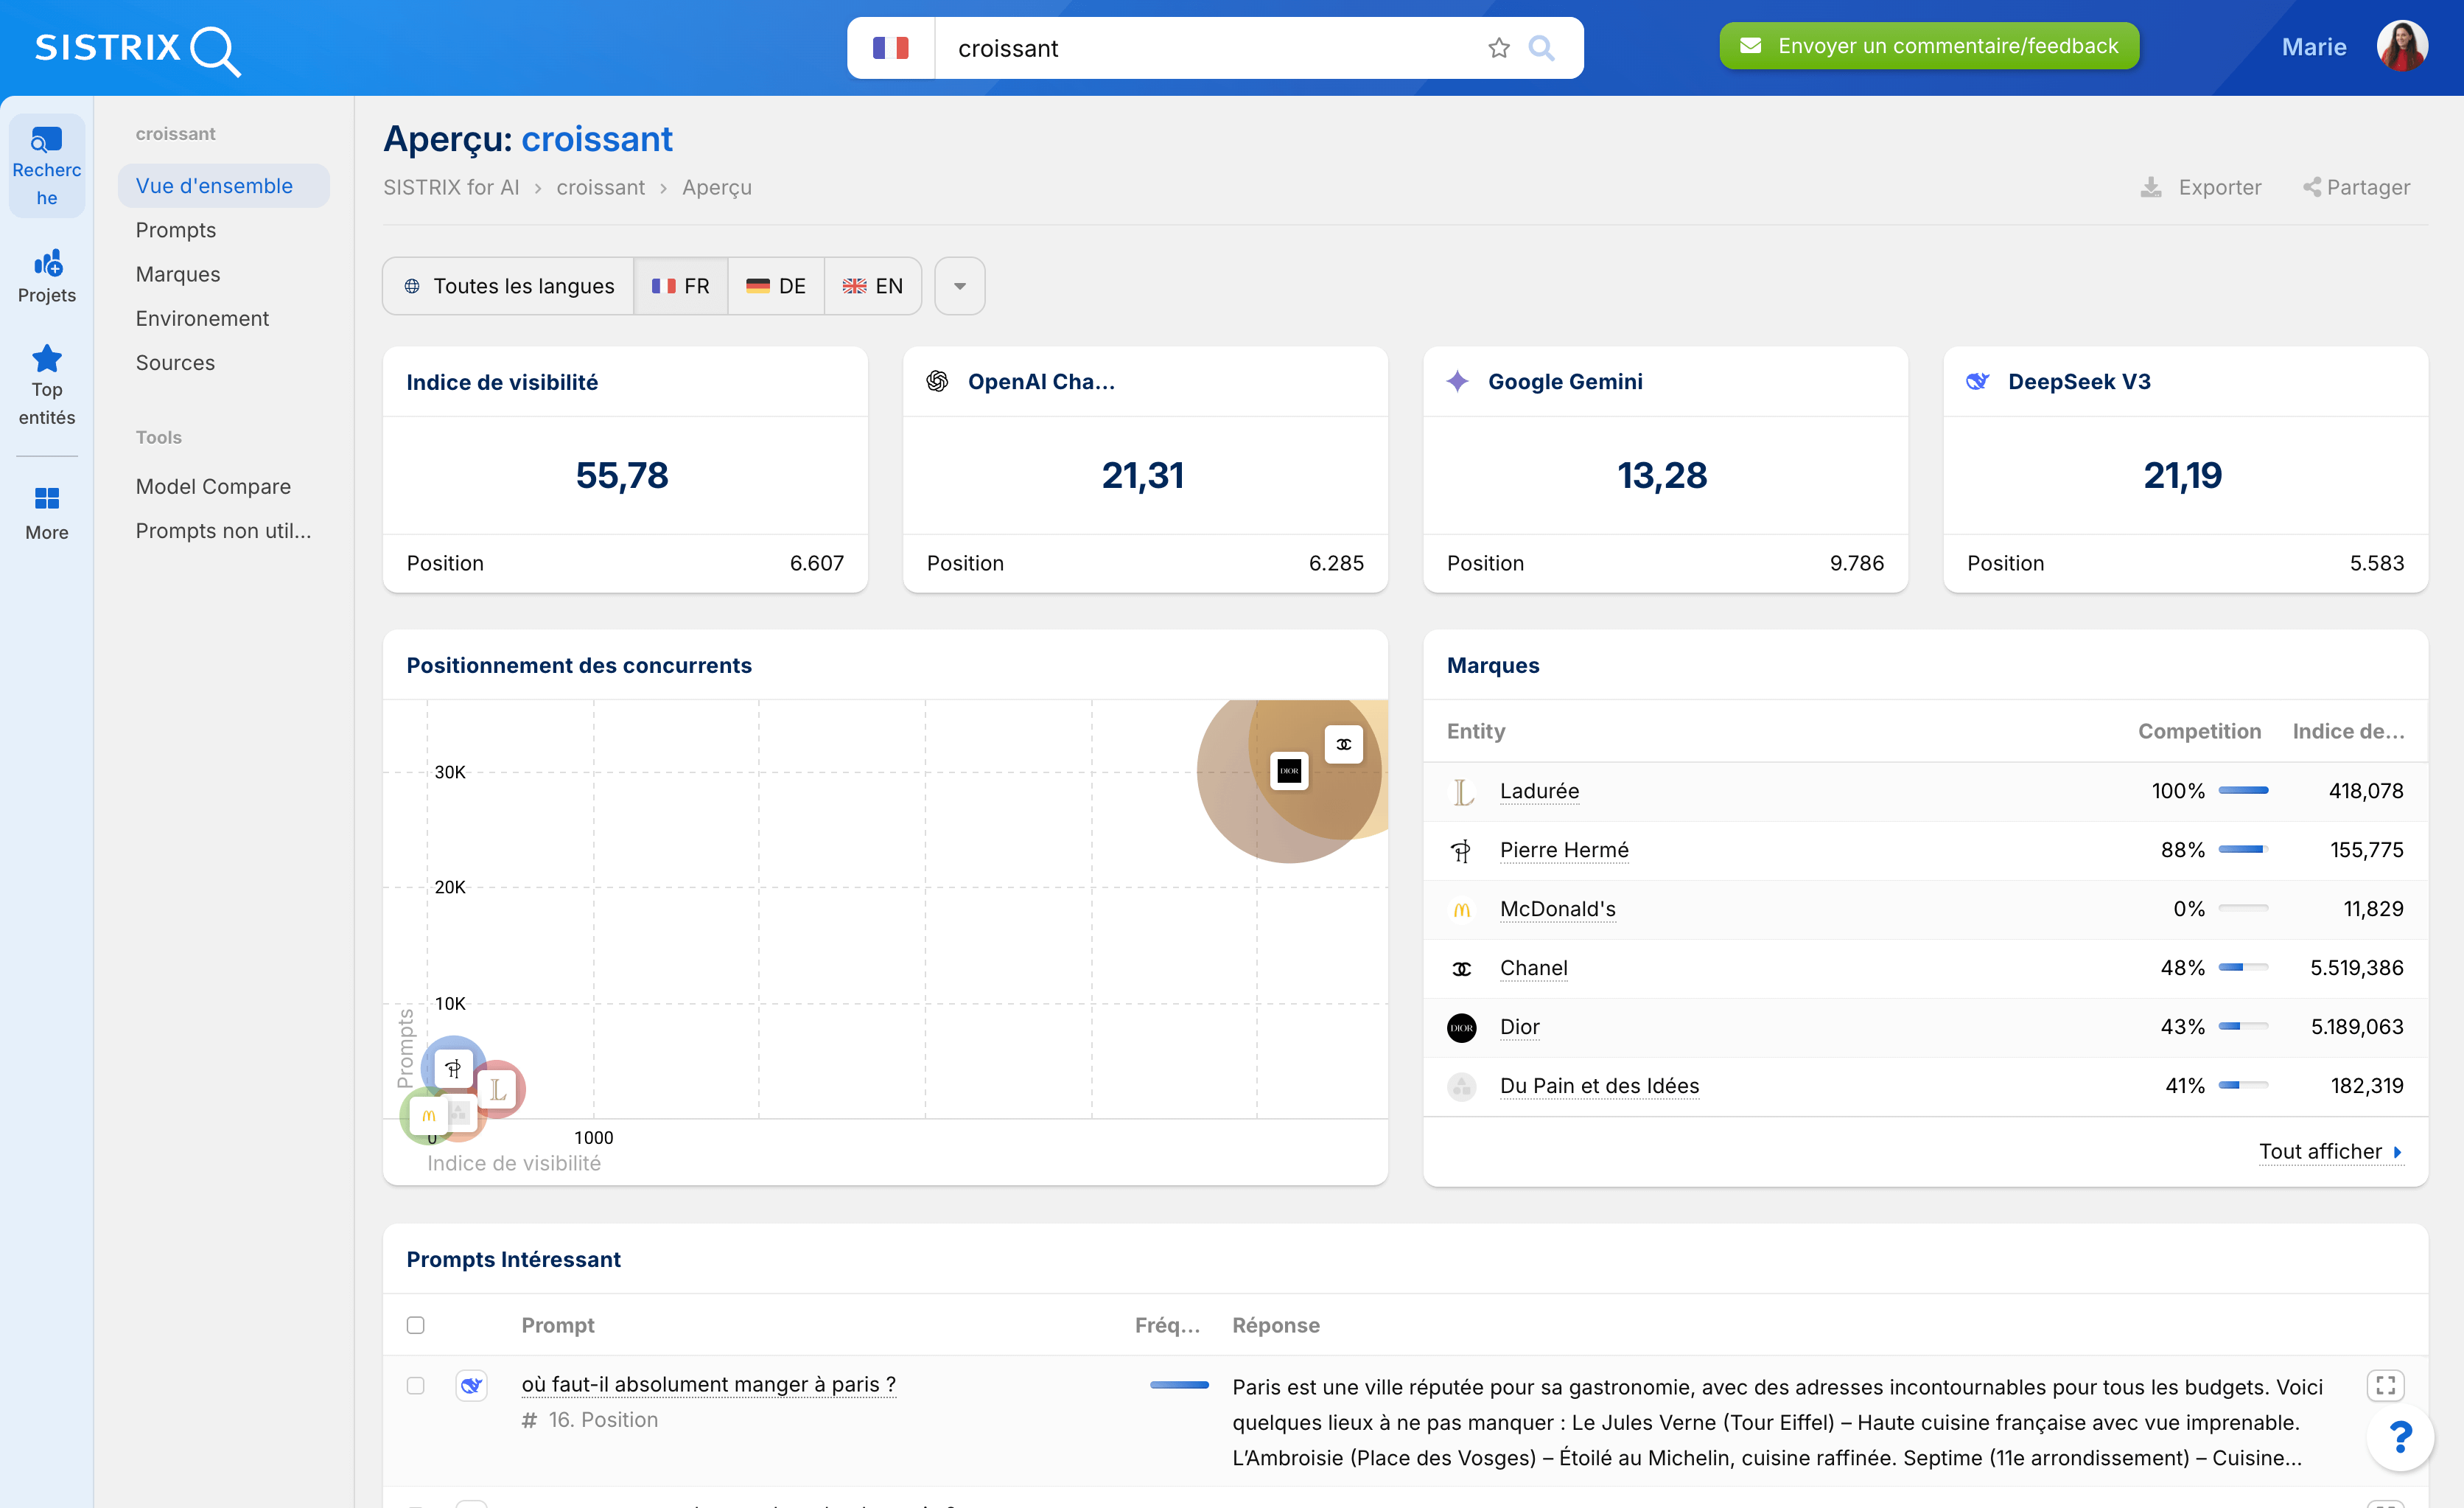
Task: Click into the croissant search field
Action: pos(1210,48)
